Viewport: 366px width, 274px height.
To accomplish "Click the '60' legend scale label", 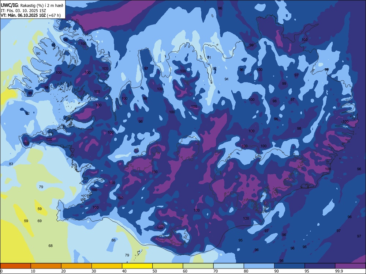I will point(185,271).
